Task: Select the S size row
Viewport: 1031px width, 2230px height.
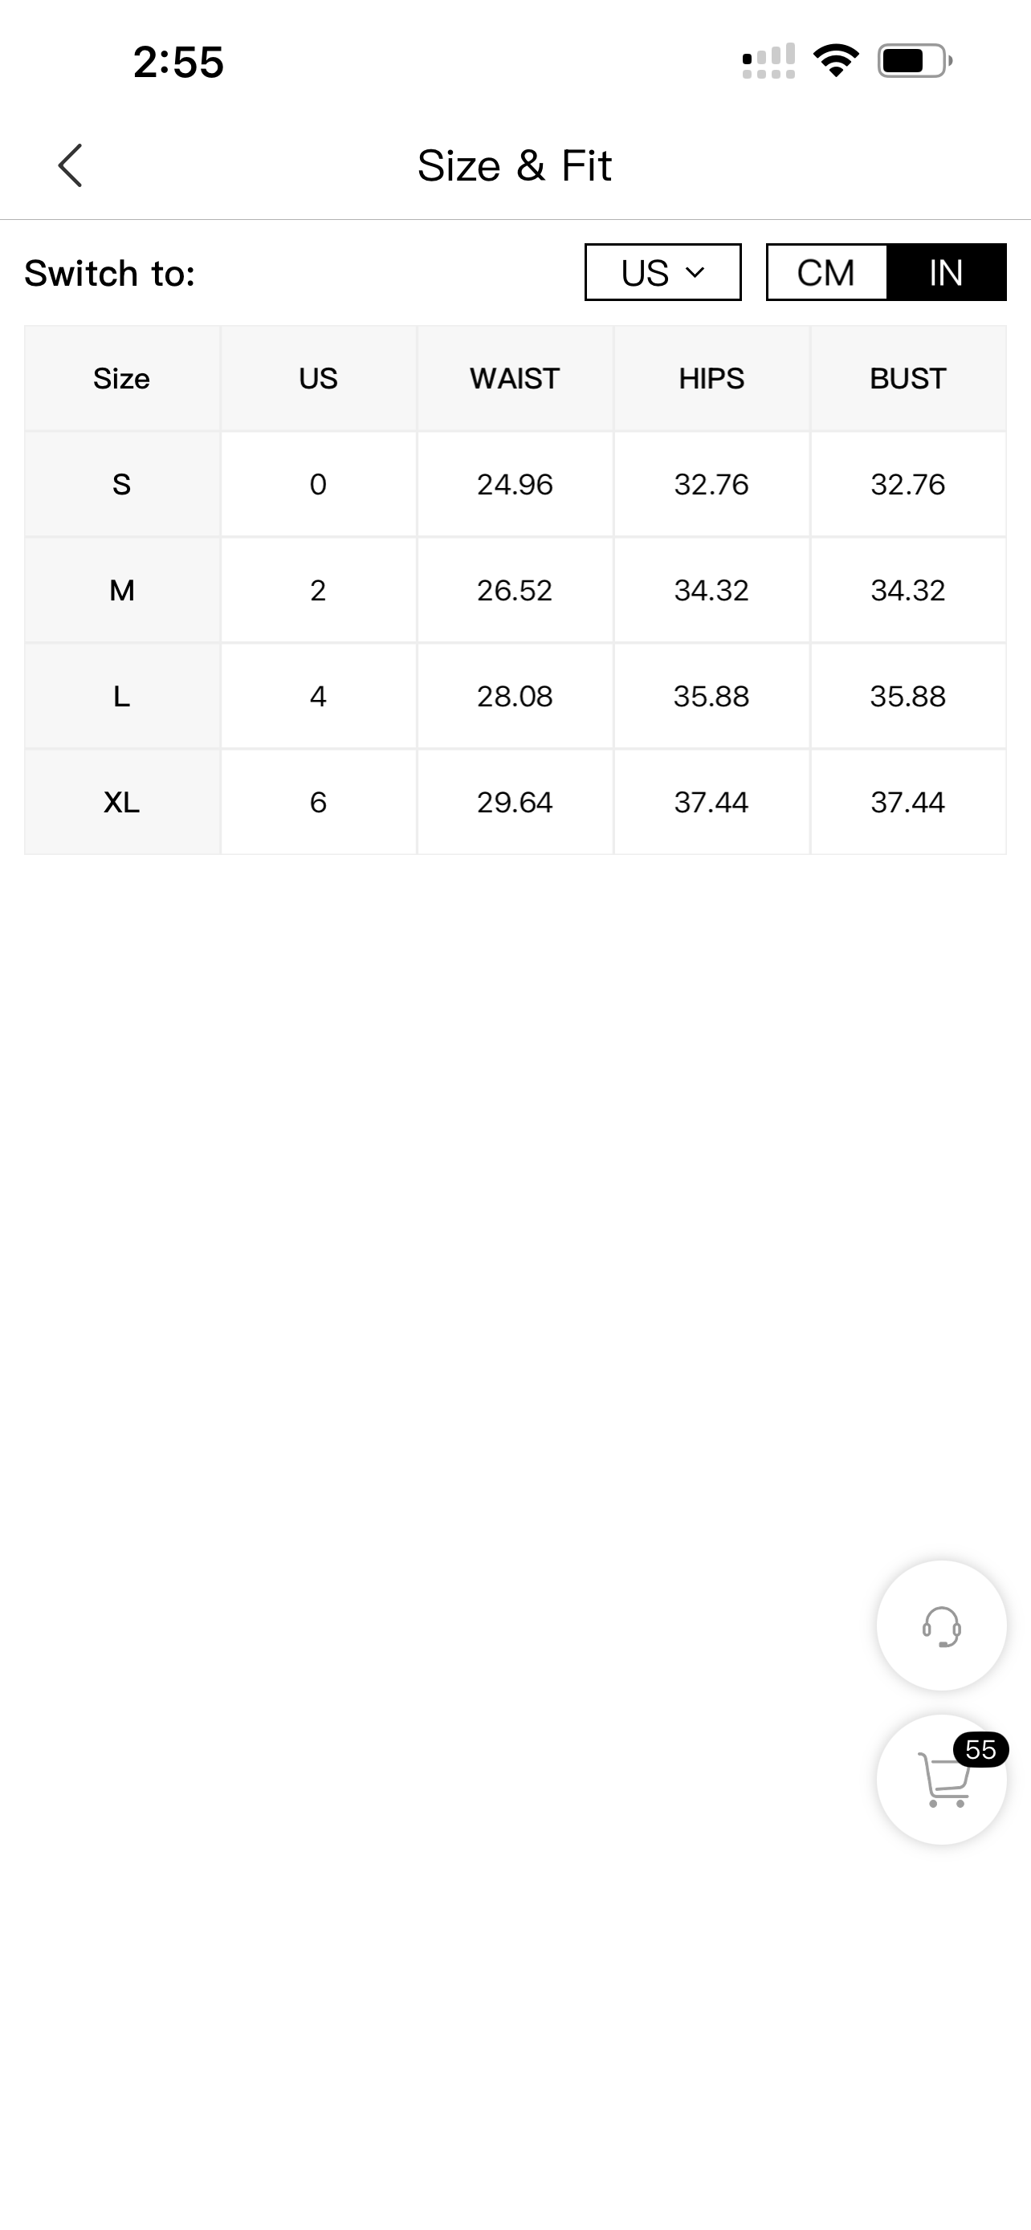Action: click(515, 484)
